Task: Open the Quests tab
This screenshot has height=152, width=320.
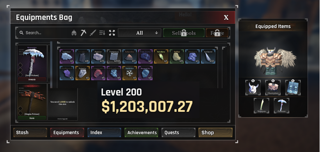Action: click(x=179, y=132)
